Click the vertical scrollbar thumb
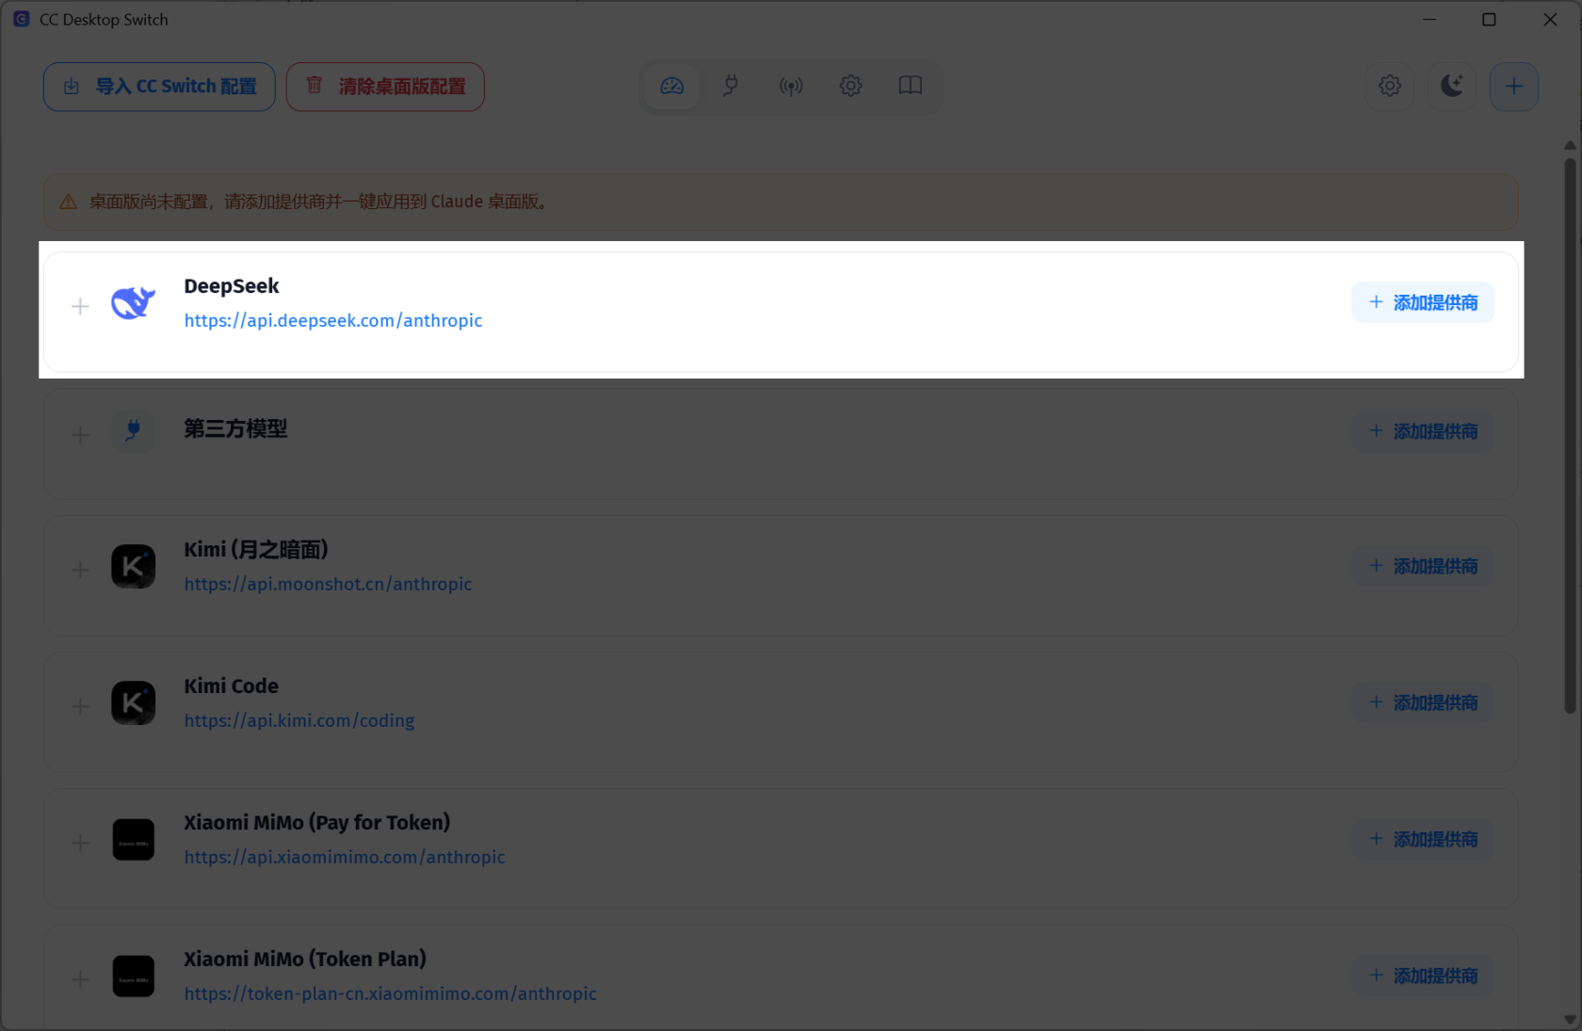 coord(1570,435)
